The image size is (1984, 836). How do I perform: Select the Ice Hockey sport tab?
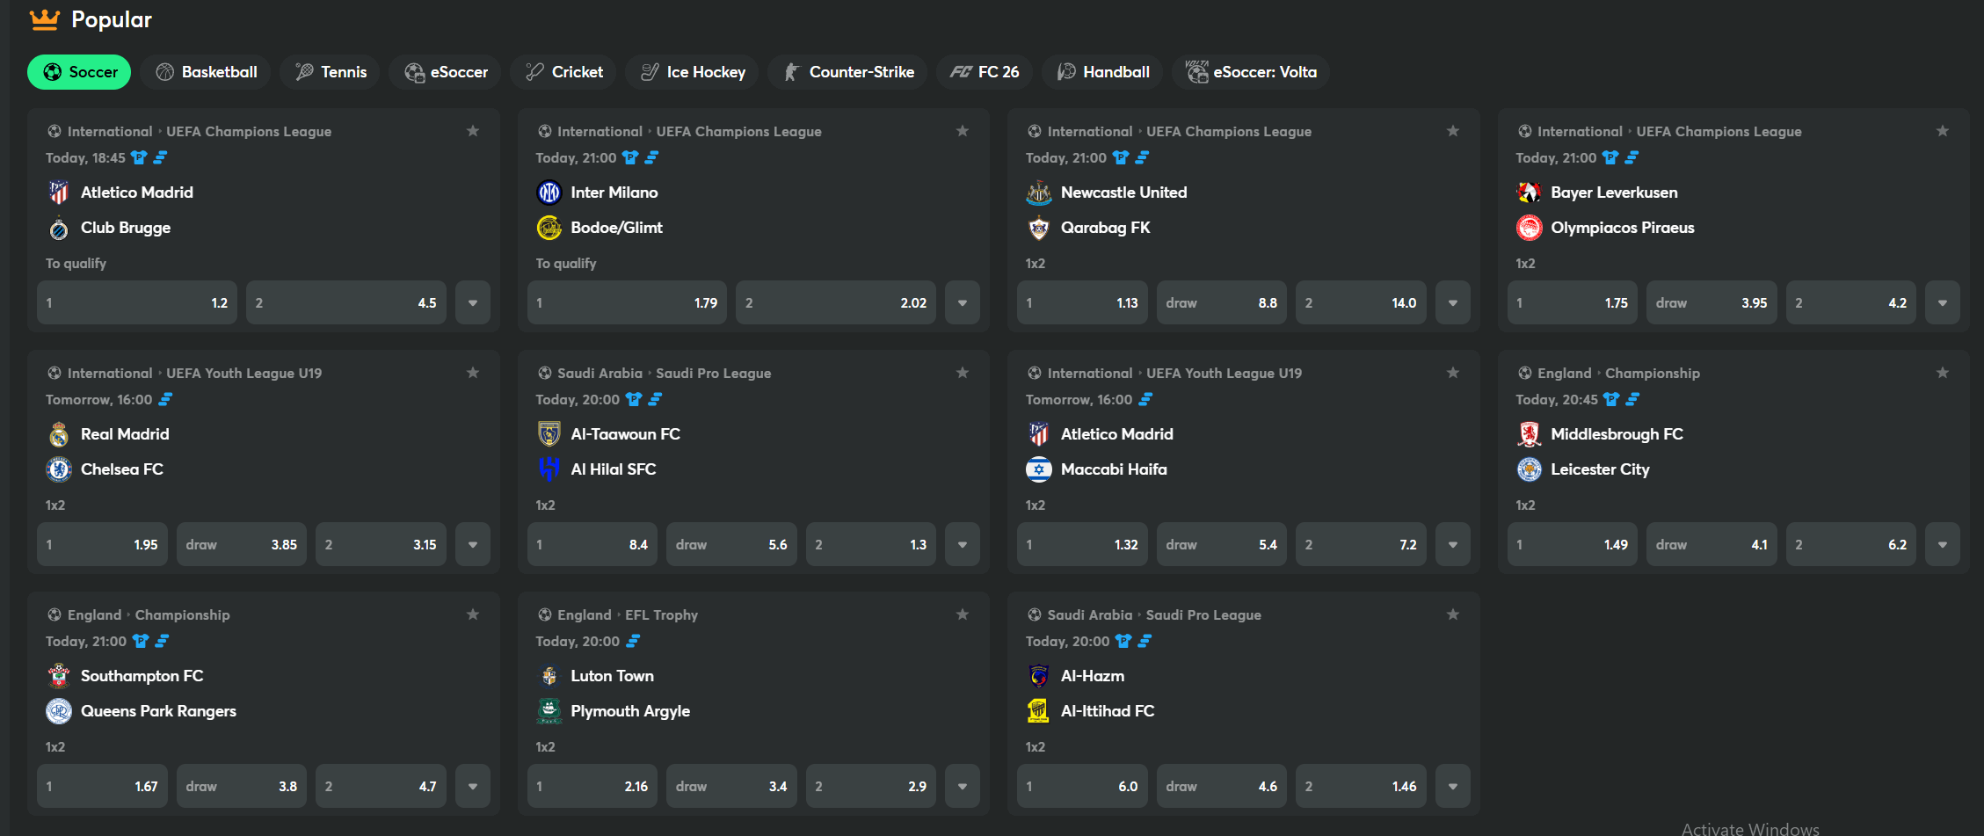(694, 72)
